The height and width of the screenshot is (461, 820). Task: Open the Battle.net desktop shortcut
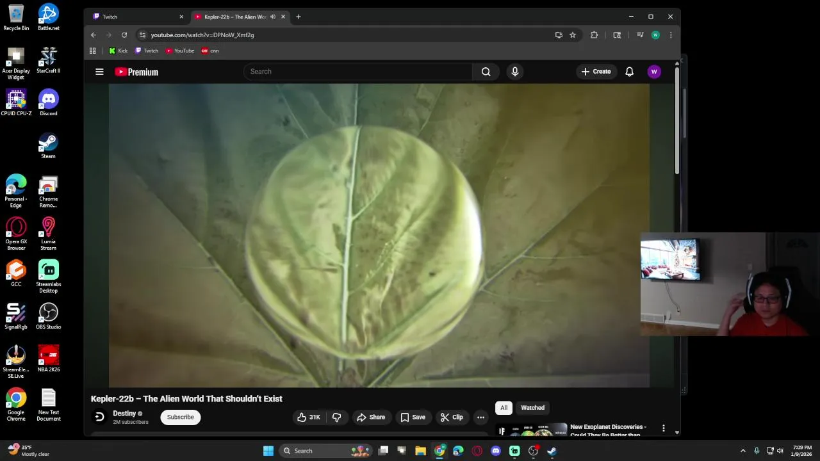pos(48,17)
